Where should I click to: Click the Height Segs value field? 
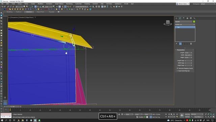(188, 65)
